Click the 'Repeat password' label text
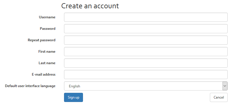Image resolution: width=234 pixels, height=108 pixels. pyautogui.click(x=41, y=40)
